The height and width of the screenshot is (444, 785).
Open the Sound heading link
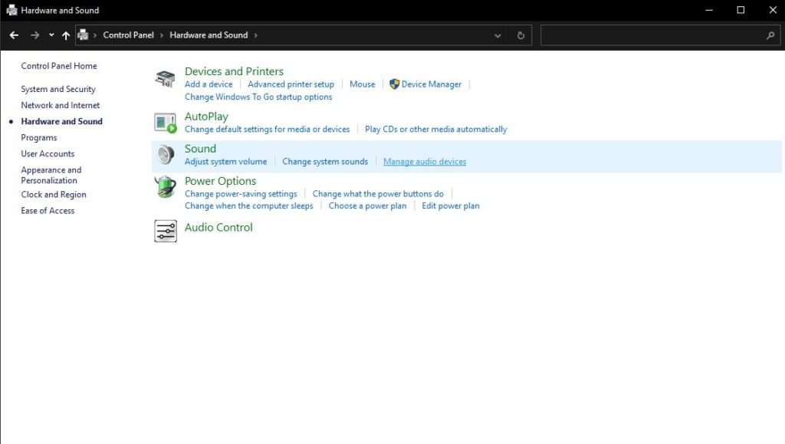click(200, 149)
